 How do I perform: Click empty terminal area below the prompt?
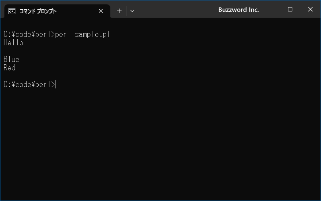[x=160, y=143]
